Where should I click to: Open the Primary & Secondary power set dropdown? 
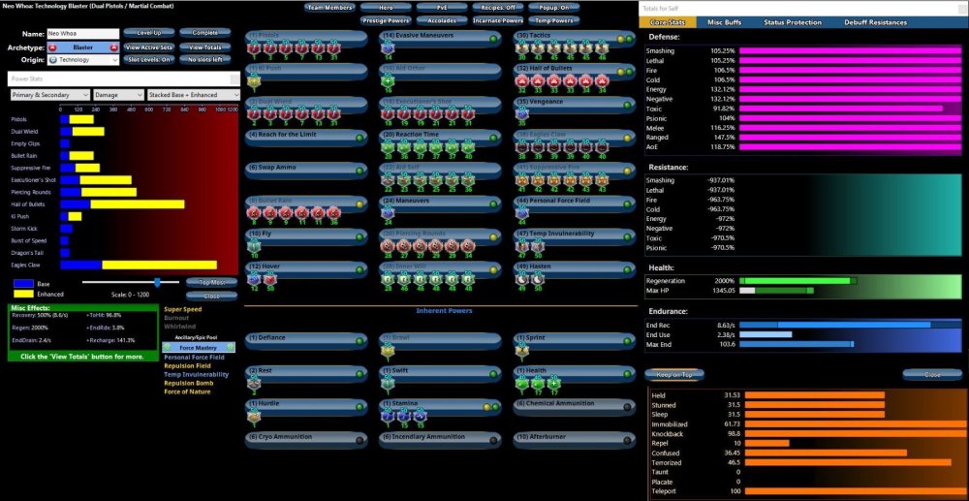click(x=50, y=95)
